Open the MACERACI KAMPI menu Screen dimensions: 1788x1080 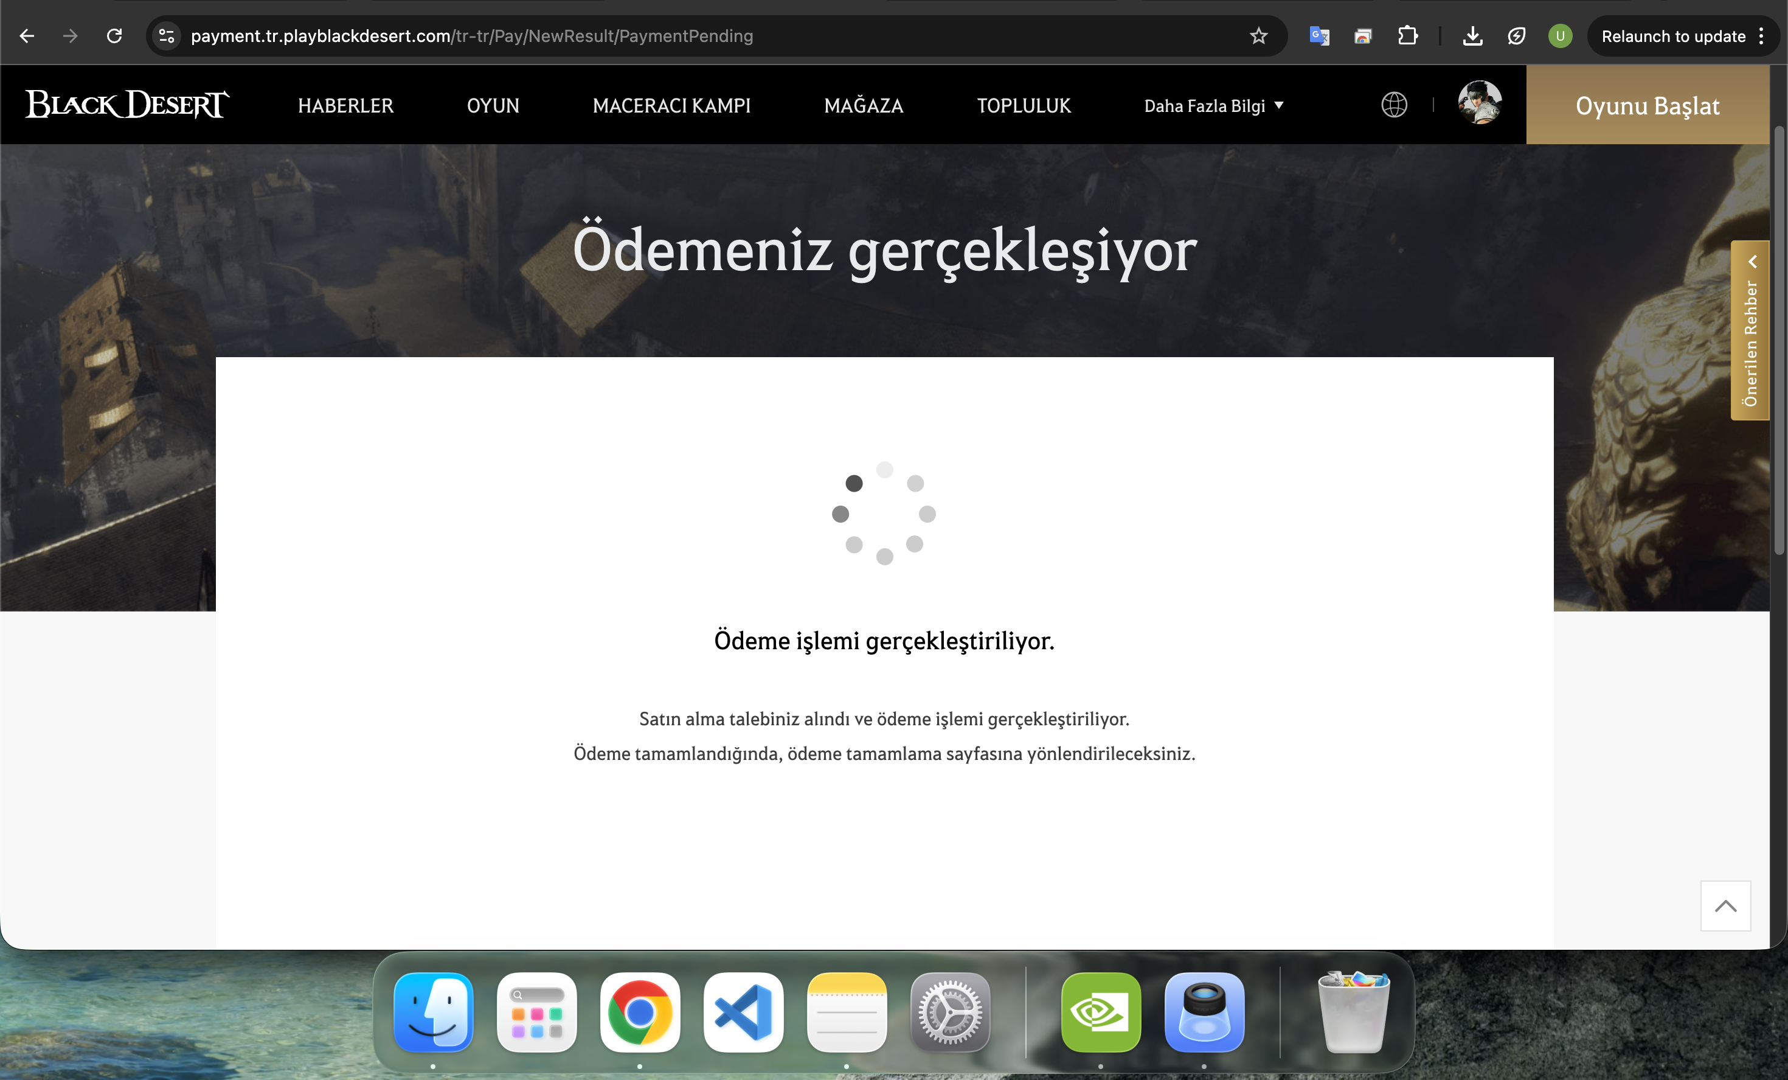pyautogui.click(x=671, y=106)
